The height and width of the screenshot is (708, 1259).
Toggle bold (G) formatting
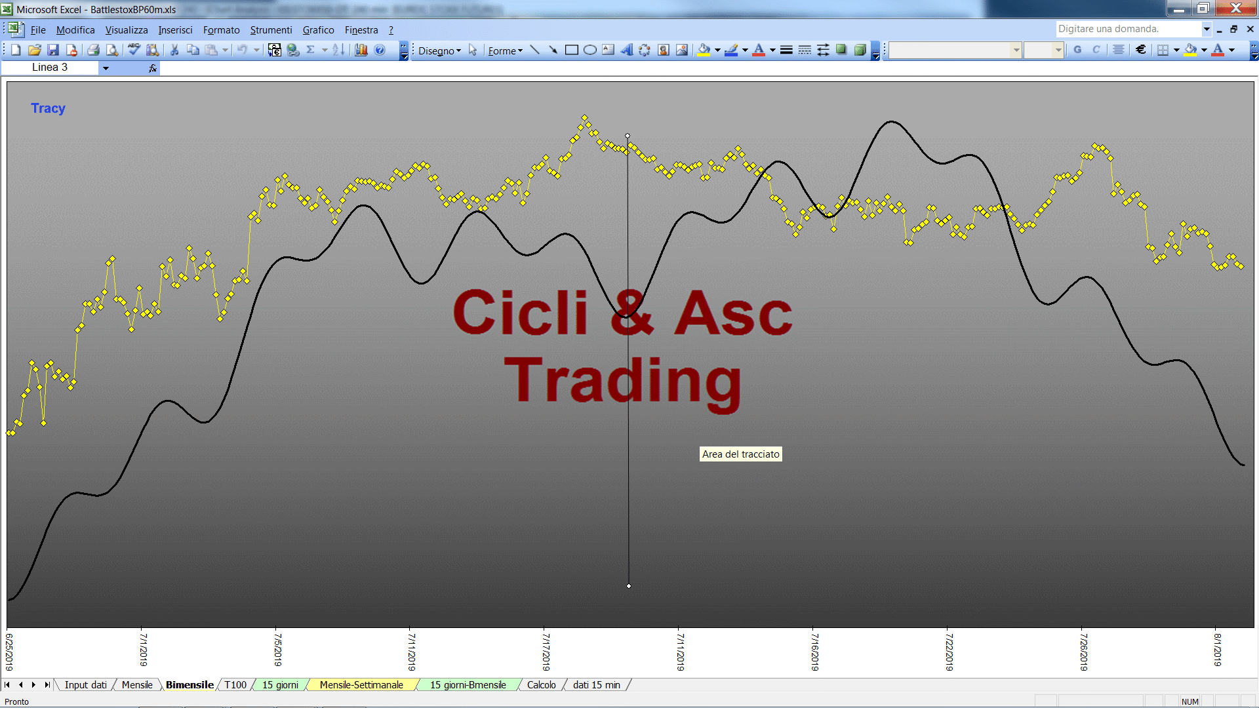pos(1077,50)
